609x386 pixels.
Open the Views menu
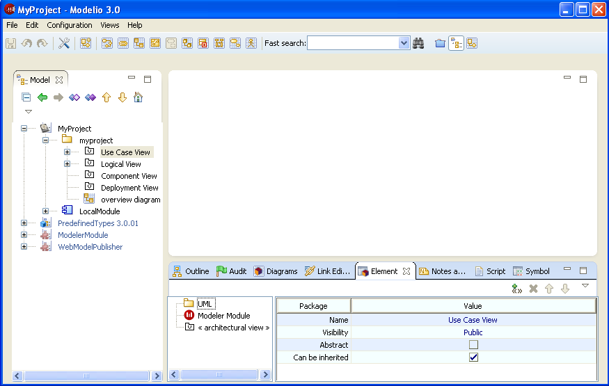click(110, 25)
